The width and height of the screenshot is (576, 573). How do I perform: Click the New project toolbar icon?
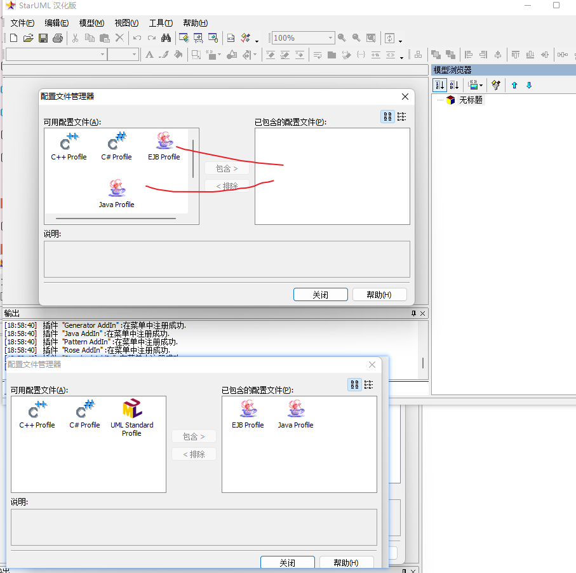point(13,38)
